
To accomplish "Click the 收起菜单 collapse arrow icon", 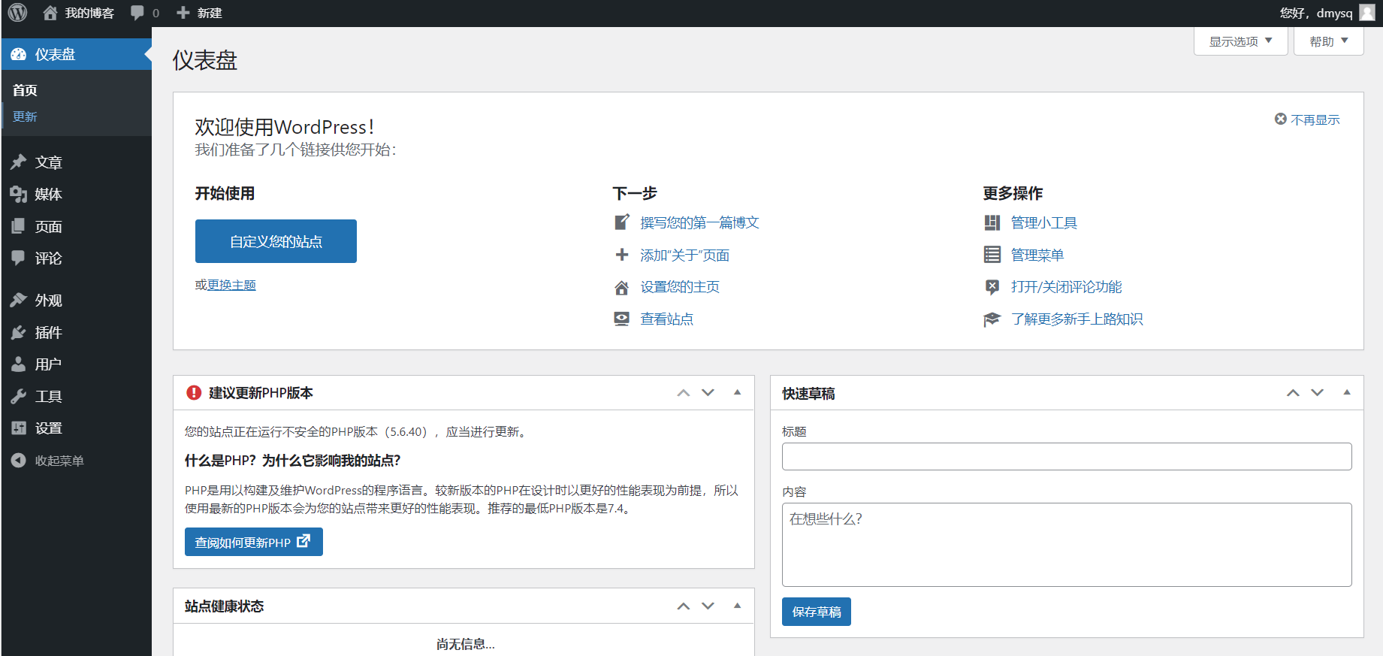I will [19, 460].
